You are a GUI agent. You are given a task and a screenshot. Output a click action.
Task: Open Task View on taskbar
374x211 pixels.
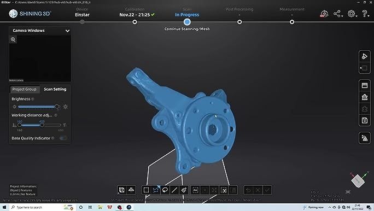[90, 207]
